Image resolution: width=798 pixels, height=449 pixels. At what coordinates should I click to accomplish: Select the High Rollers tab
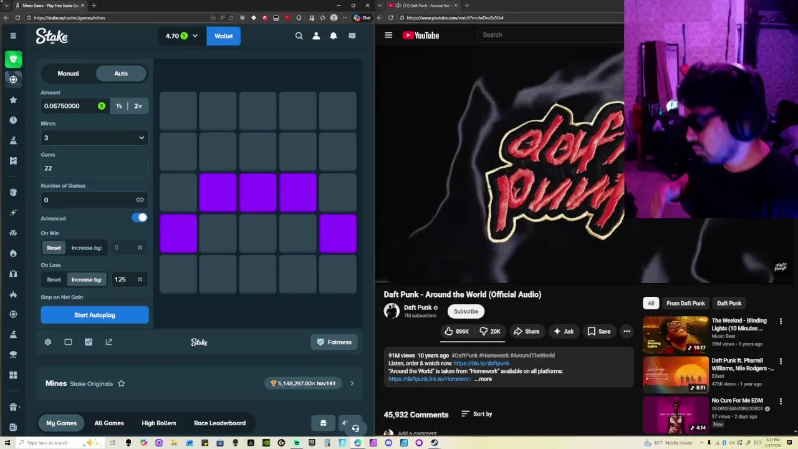pyautogui.click(x=159, y=423)
